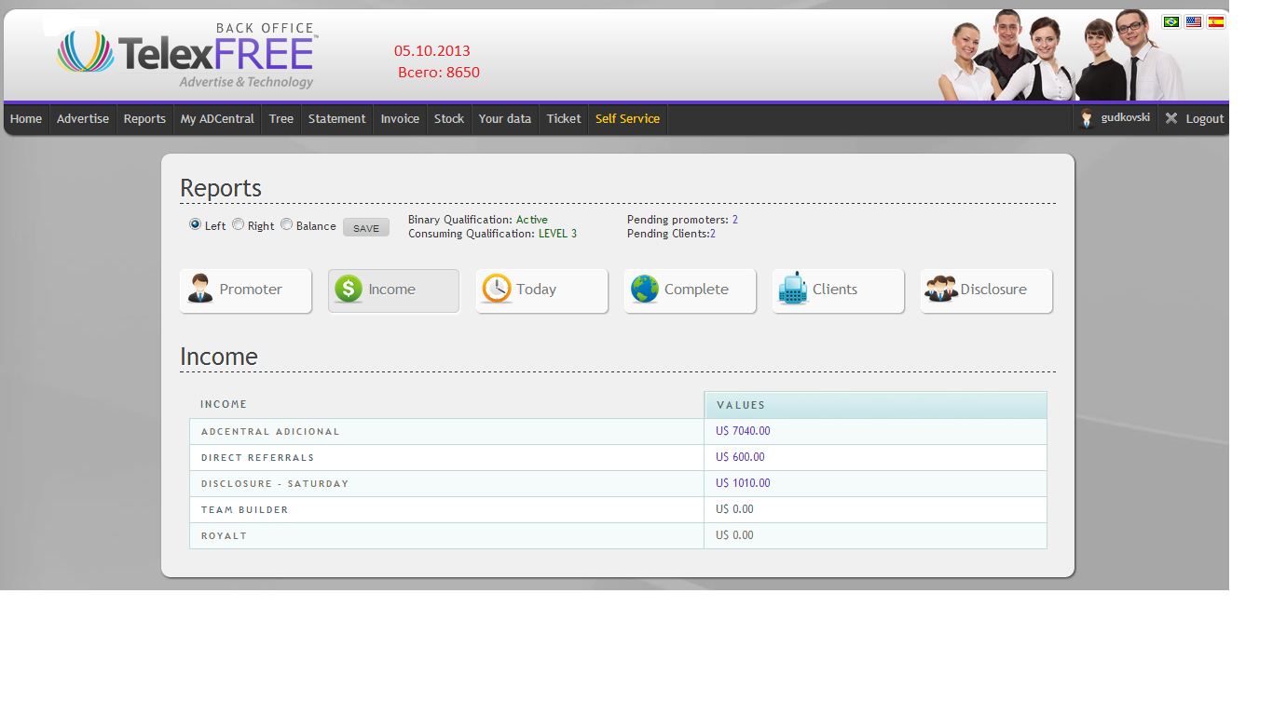Click the Promoter person icon
The height and width of the screenshot is (715, 1273).
pos(200,289)
